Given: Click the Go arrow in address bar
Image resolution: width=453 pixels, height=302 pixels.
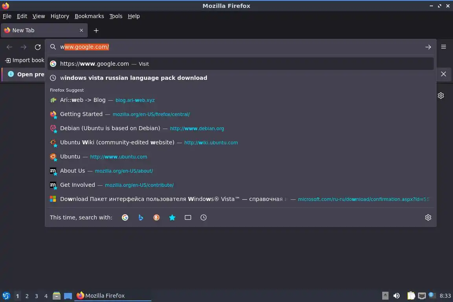Looking at the screenshot, I should coord(428,47).
